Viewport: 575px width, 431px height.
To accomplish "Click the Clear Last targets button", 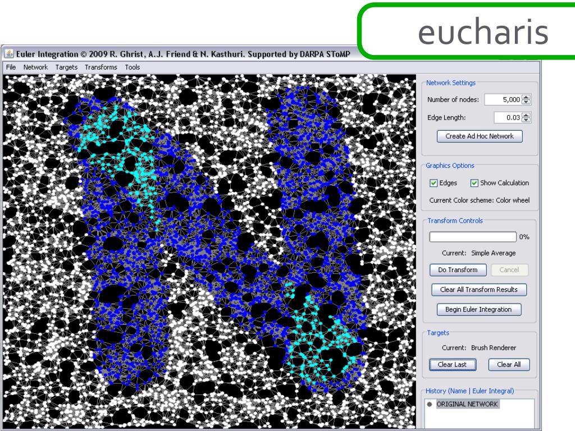I will point(453,364).
